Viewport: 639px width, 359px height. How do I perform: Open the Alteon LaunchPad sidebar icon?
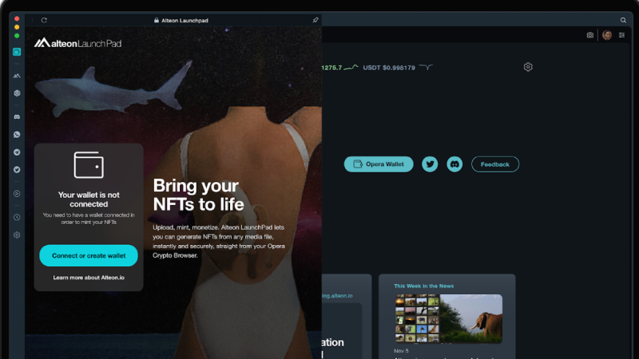tap(17, 76)
